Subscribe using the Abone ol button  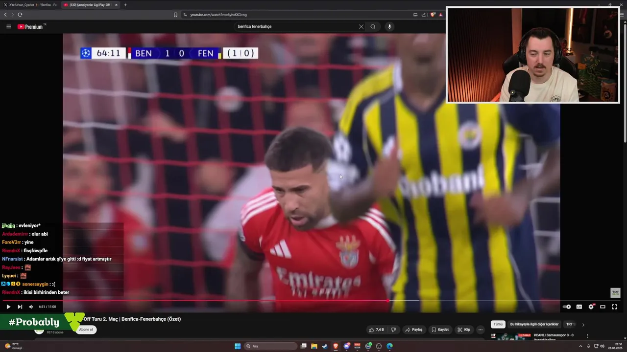pos(86,330)
